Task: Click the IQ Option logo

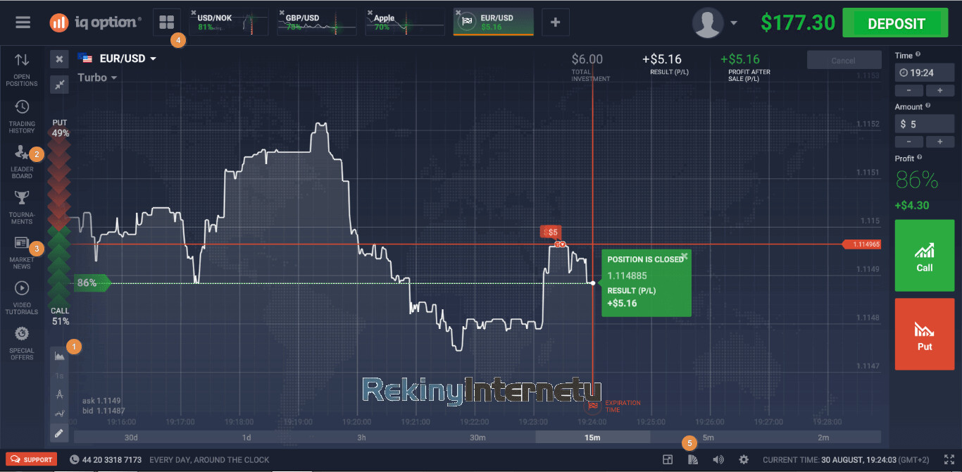Action: pos(95,23)
